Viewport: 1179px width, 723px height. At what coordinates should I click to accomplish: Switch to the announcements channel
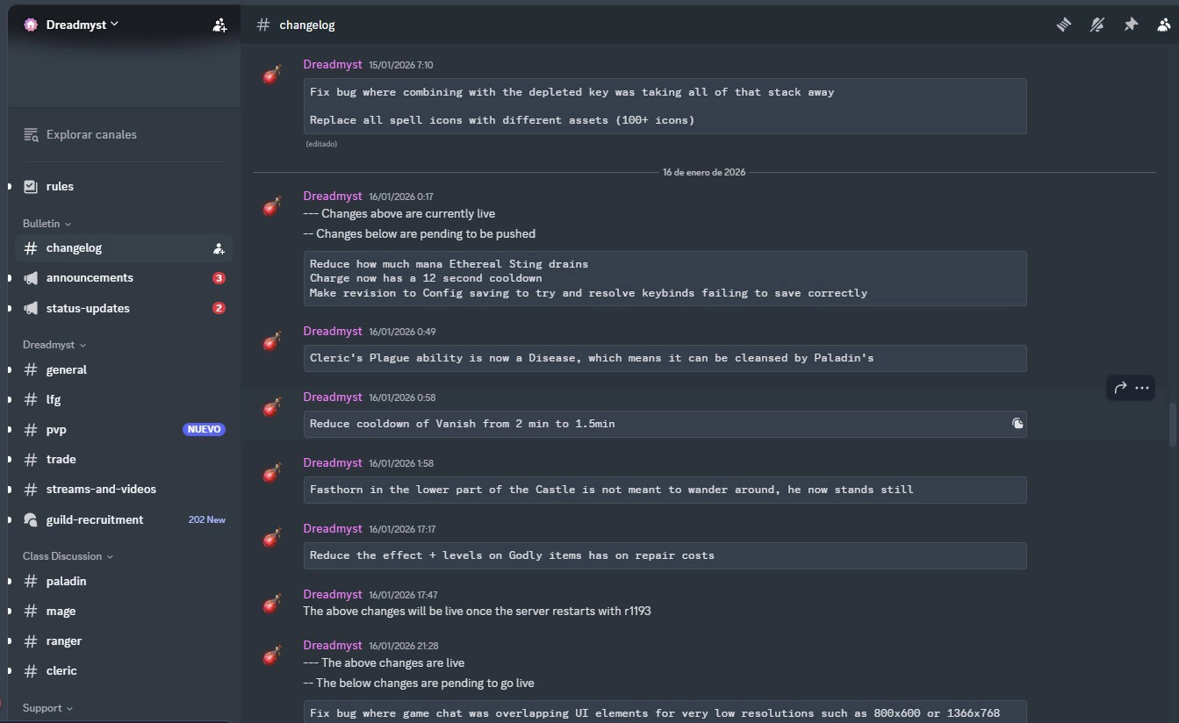[90, 278]
